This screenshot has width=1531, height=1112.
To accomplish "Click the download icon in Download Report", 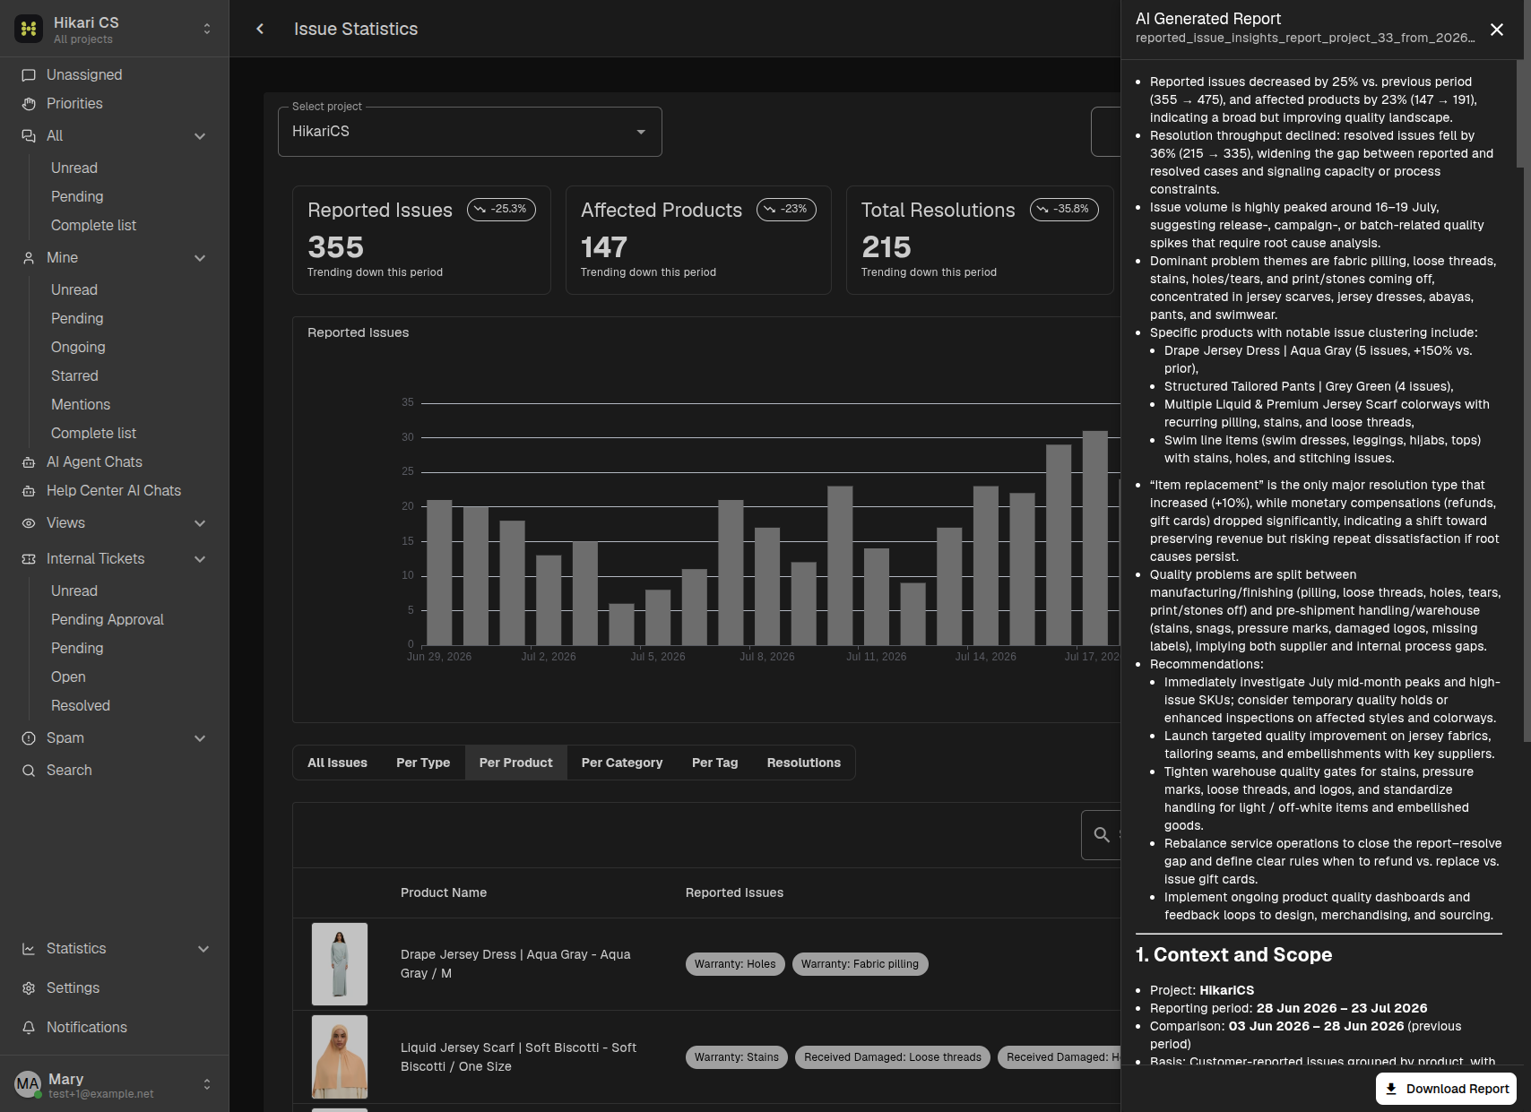I will click(1391, 1089).
